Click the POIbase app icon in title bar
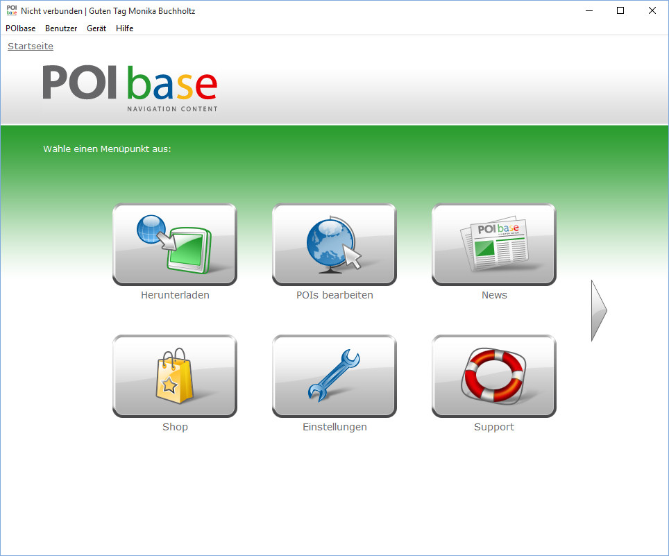This screenshot has width=669, height=556. point(11,10)
